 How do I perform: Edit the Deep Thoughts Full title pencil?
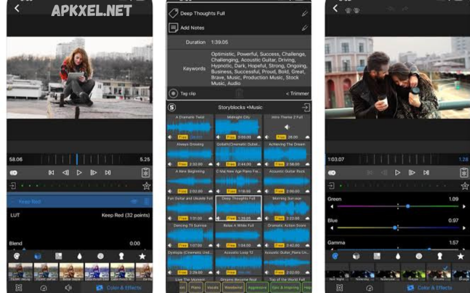click(305, 13)
